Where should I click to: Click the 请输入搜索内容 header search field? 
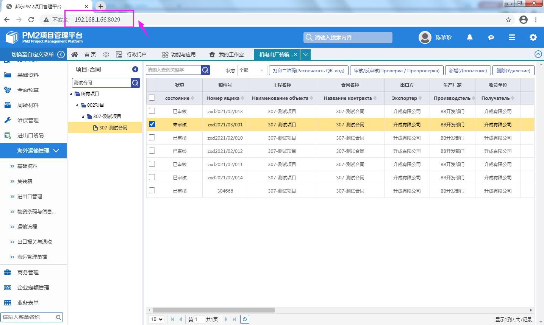pos(348,37)
